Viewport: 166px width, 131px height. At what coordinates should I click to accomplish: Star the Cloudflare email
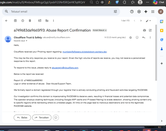click(130, 37)
